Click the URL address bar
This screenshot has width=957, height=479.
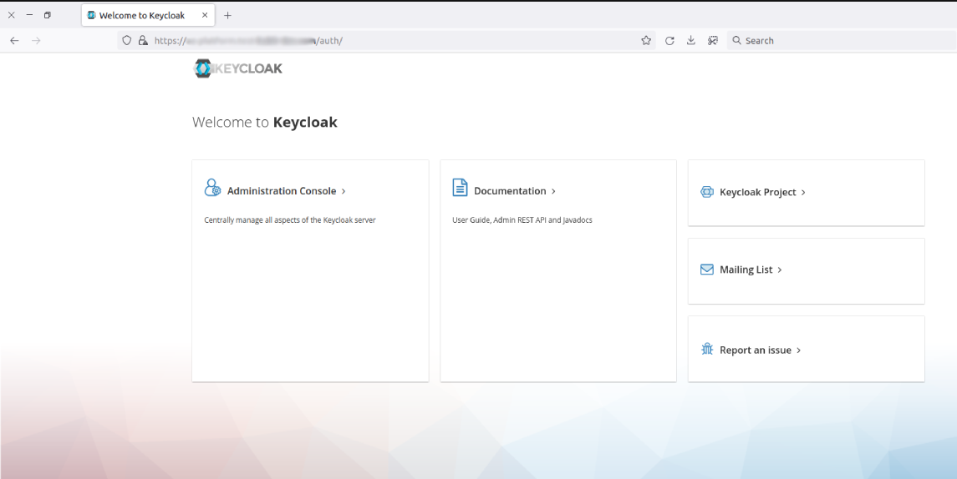point(386,41)
